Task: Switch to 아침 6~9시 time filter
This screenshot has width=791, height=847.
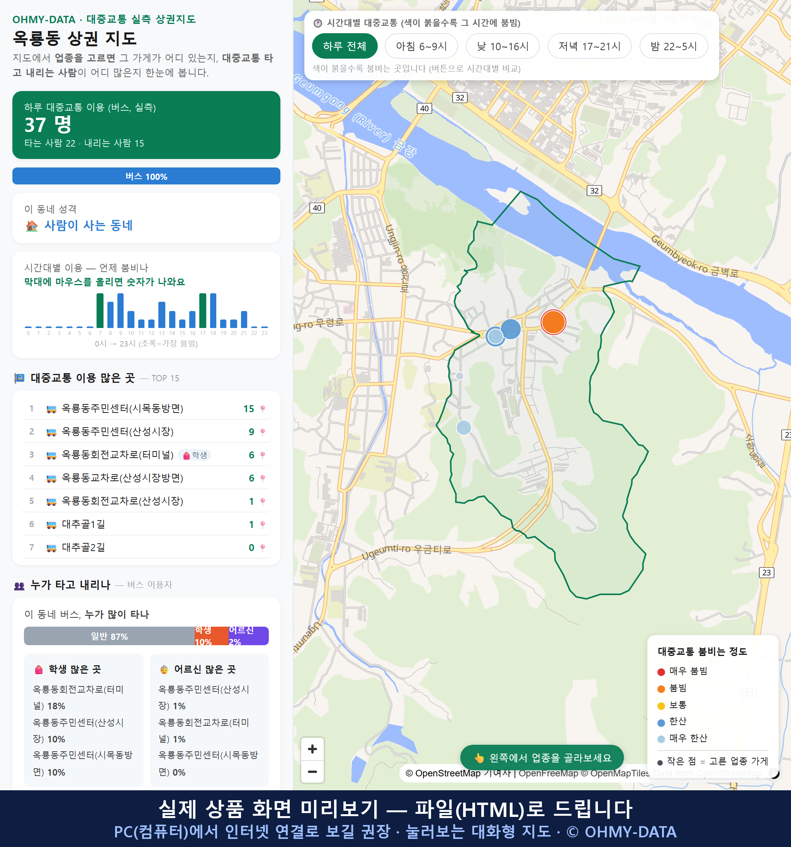Action: (x=421, y=46)
